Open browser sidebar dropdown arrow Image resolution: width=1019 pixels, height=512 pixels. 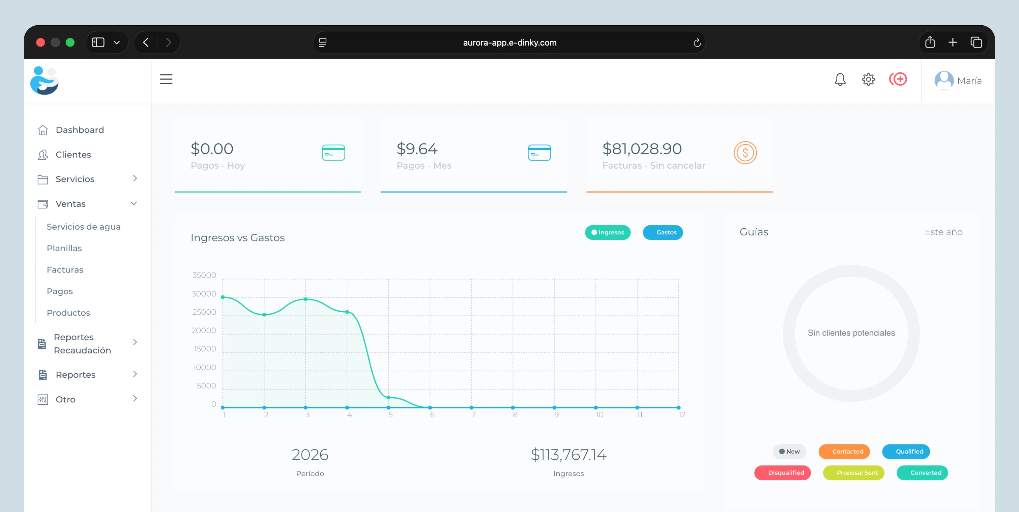117,42
